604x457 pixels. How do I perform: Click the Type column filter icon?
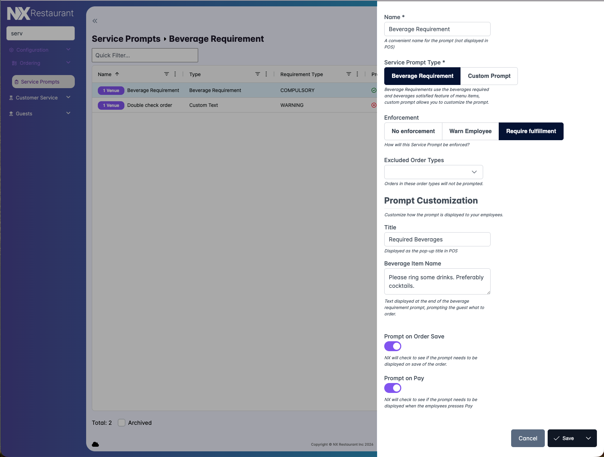(x=258, y=74)
